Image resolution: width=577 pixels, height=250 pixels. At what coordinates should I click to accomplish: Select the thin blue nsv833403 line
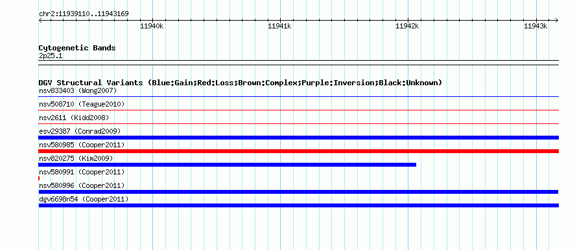298,97
